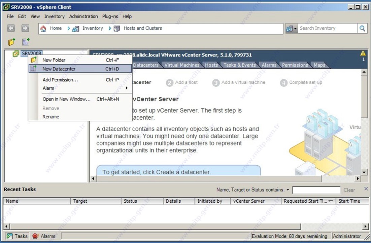Click the Clear button in Recent Tasks
Screen dimensions: 371x243
click(349, 190)
